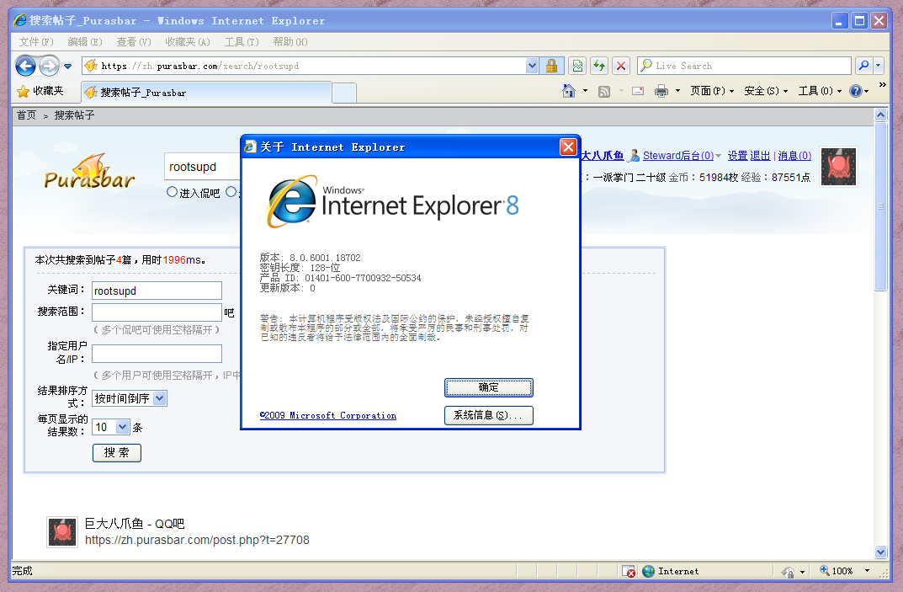Viewport: 903px width, 592px height.
Task: Open the 安全(S) command menu
Action: [x=765, y=91]
